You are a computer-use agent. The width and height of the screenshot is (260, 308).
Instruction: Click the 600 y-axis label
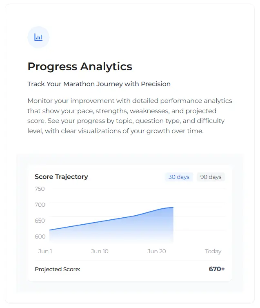point(40,237)
